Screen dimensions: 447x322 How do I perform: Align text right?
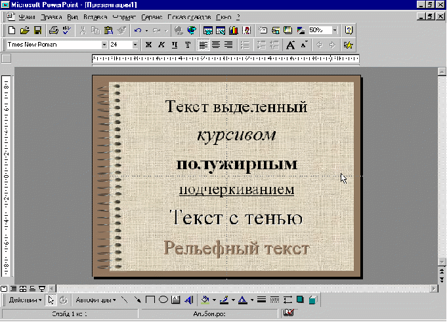(x=228, y=45)
